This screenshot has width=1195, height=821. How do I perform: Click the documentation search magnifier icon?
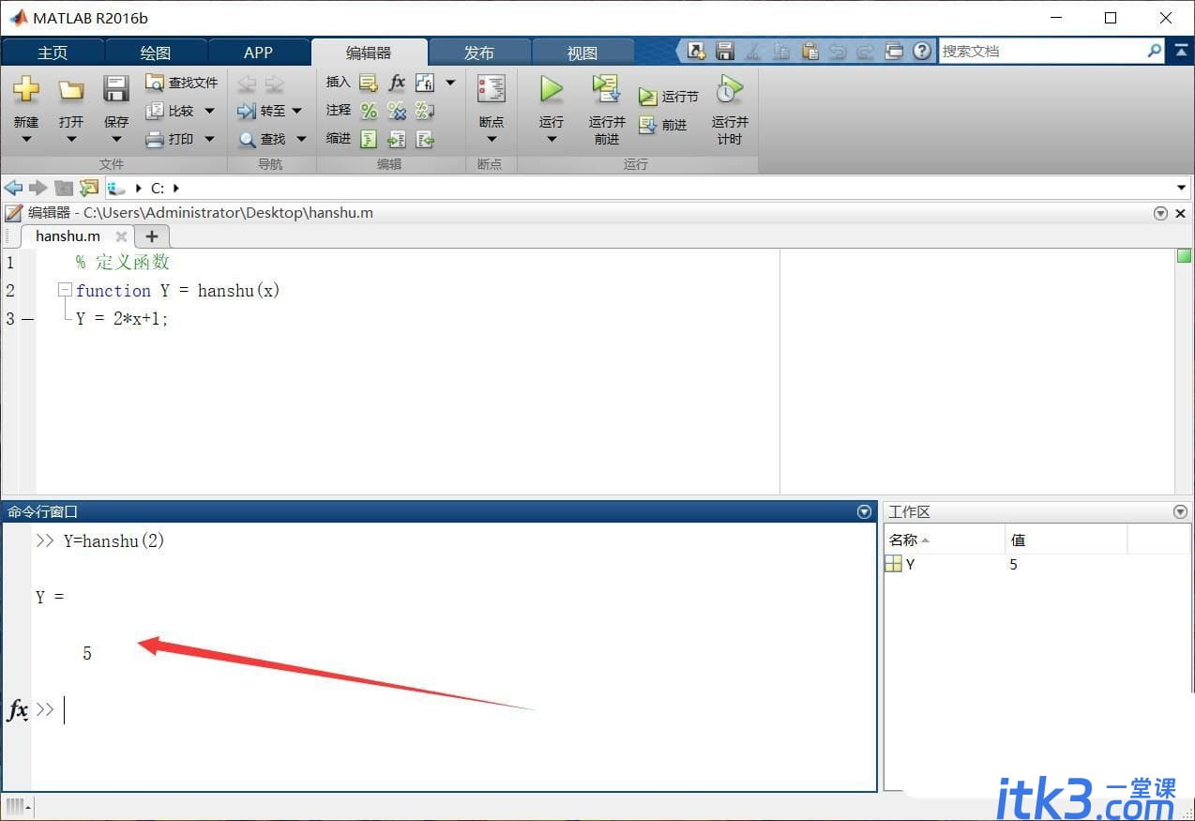click(x=1155, y=51)
